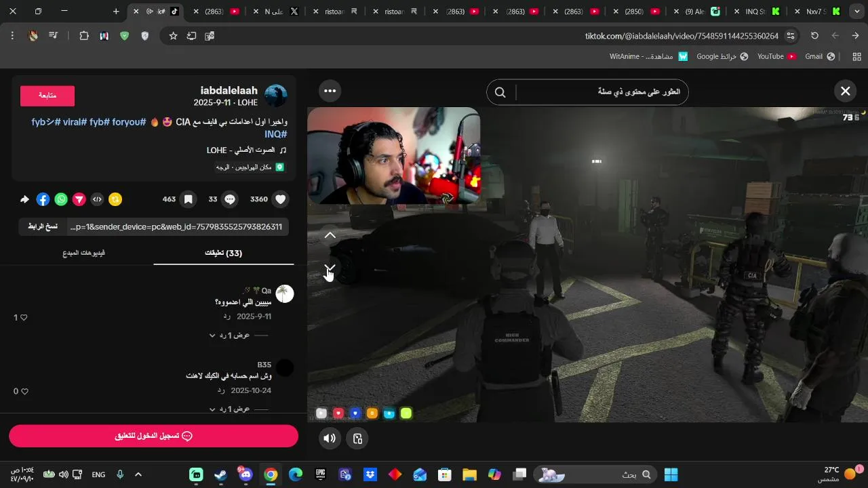Share the video to Facebook
868x488 pixels.
click(x=43, y=199)
